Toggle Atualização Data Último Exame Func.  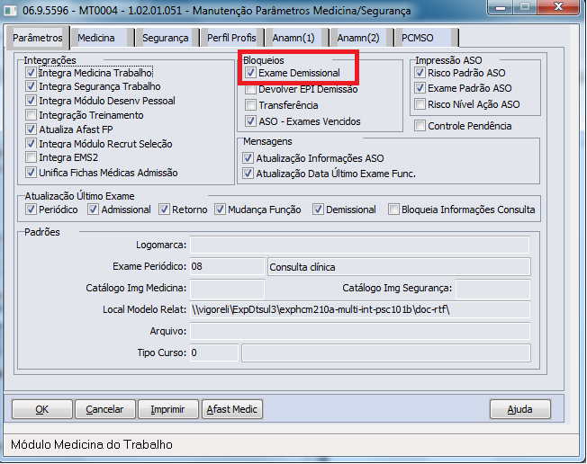(x=248, y=174)
